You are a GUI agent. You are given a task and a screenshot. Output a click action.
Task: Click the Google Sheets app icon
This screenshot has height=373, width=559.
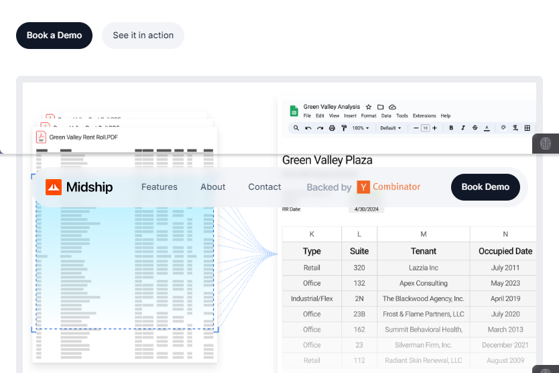tap(294, 111)
